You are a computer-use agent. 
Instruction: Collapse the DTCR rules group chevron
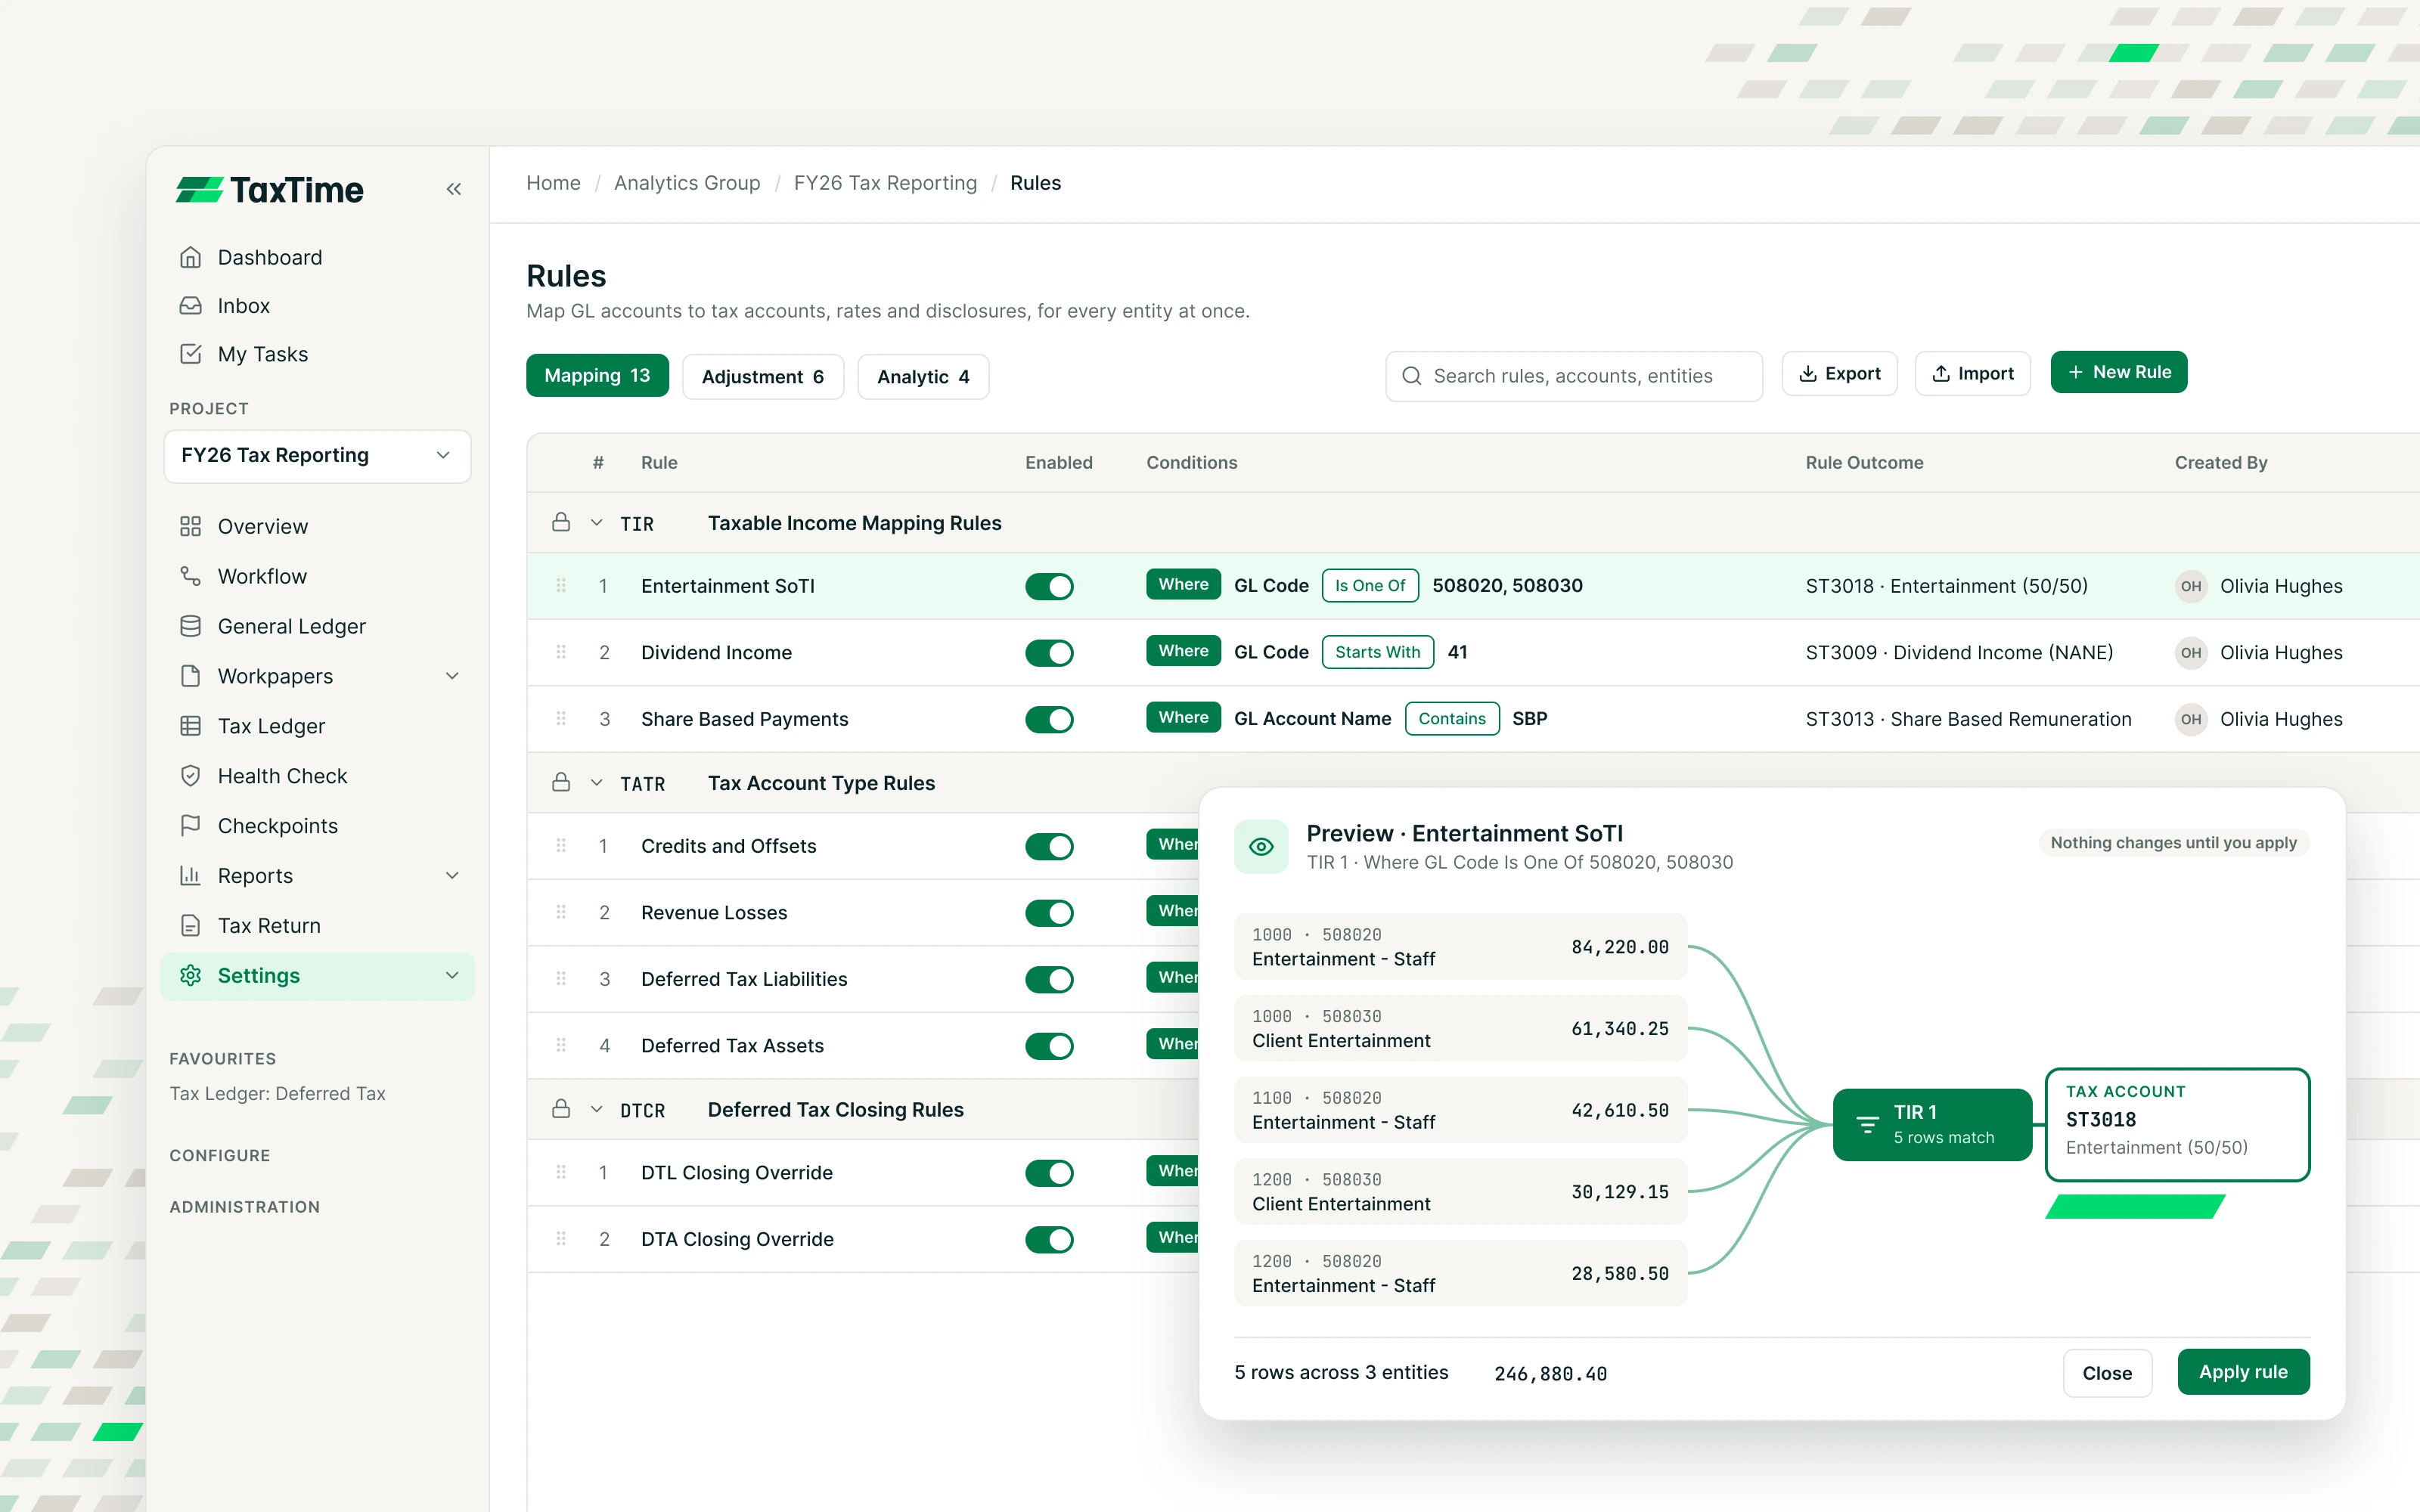(x=597, y=1110)
